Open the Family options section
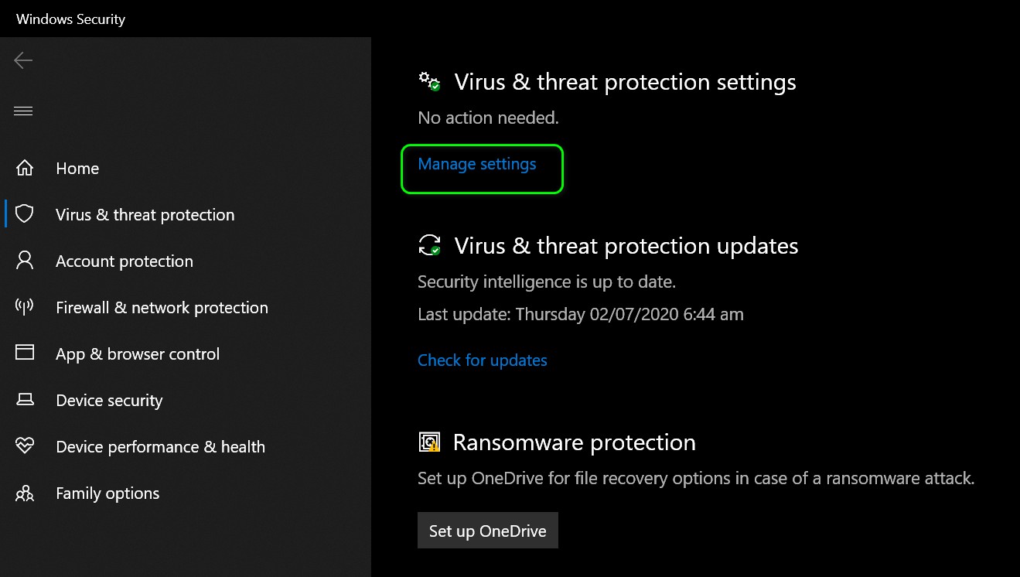The height and width of the screenshot is (577, 1020). pos(107,493)
